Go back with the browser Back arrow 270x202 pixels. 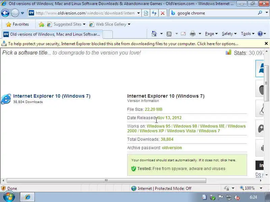point(5,13)
